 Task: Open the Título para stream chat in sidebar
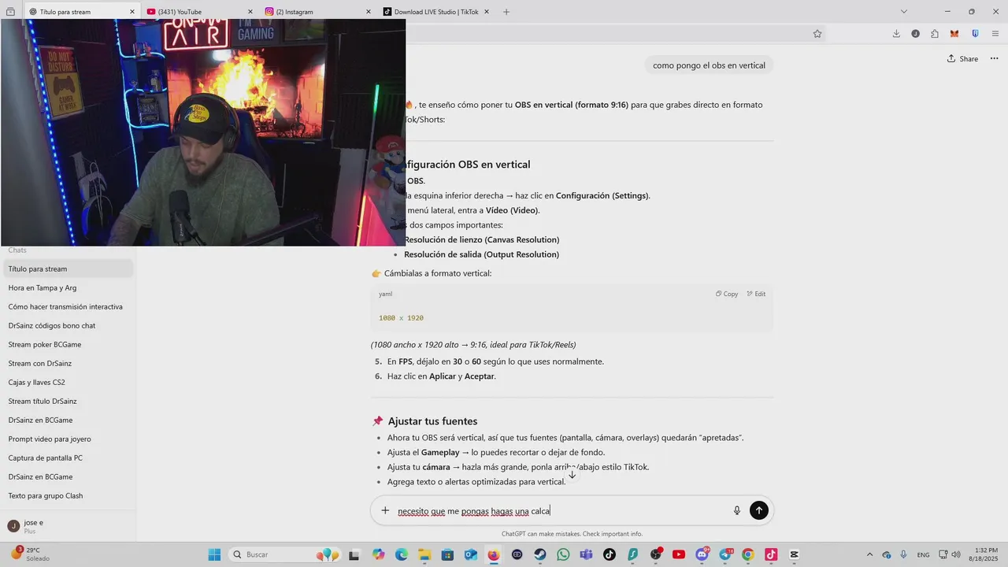click(x=68, y=269)
